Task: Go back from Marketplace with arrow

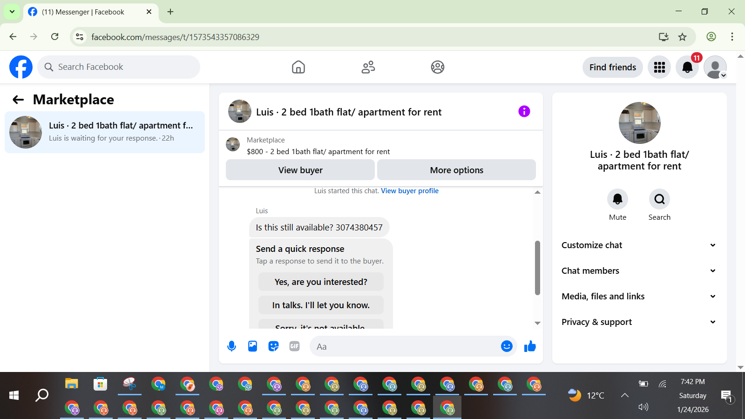Action: pos(18,100)
